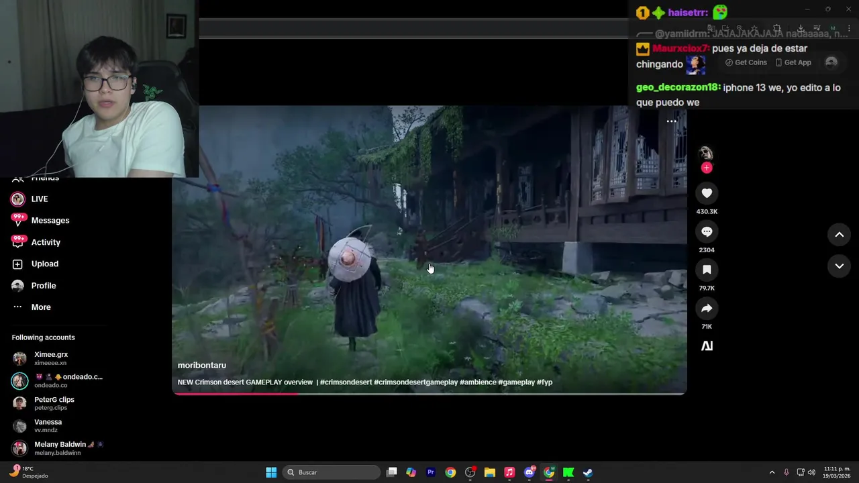Open the Chrome profile M icon
The width and height of the screenshot is (859, 483).
[x=833, y=28]
